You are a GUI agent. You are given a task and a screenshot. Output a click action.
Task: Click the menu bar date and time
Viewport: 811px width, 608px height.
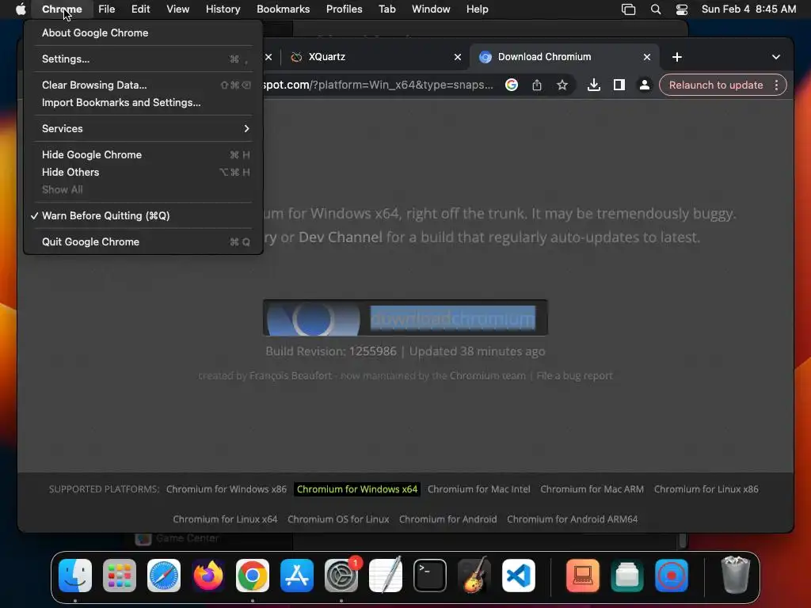[x=748, y=9]
